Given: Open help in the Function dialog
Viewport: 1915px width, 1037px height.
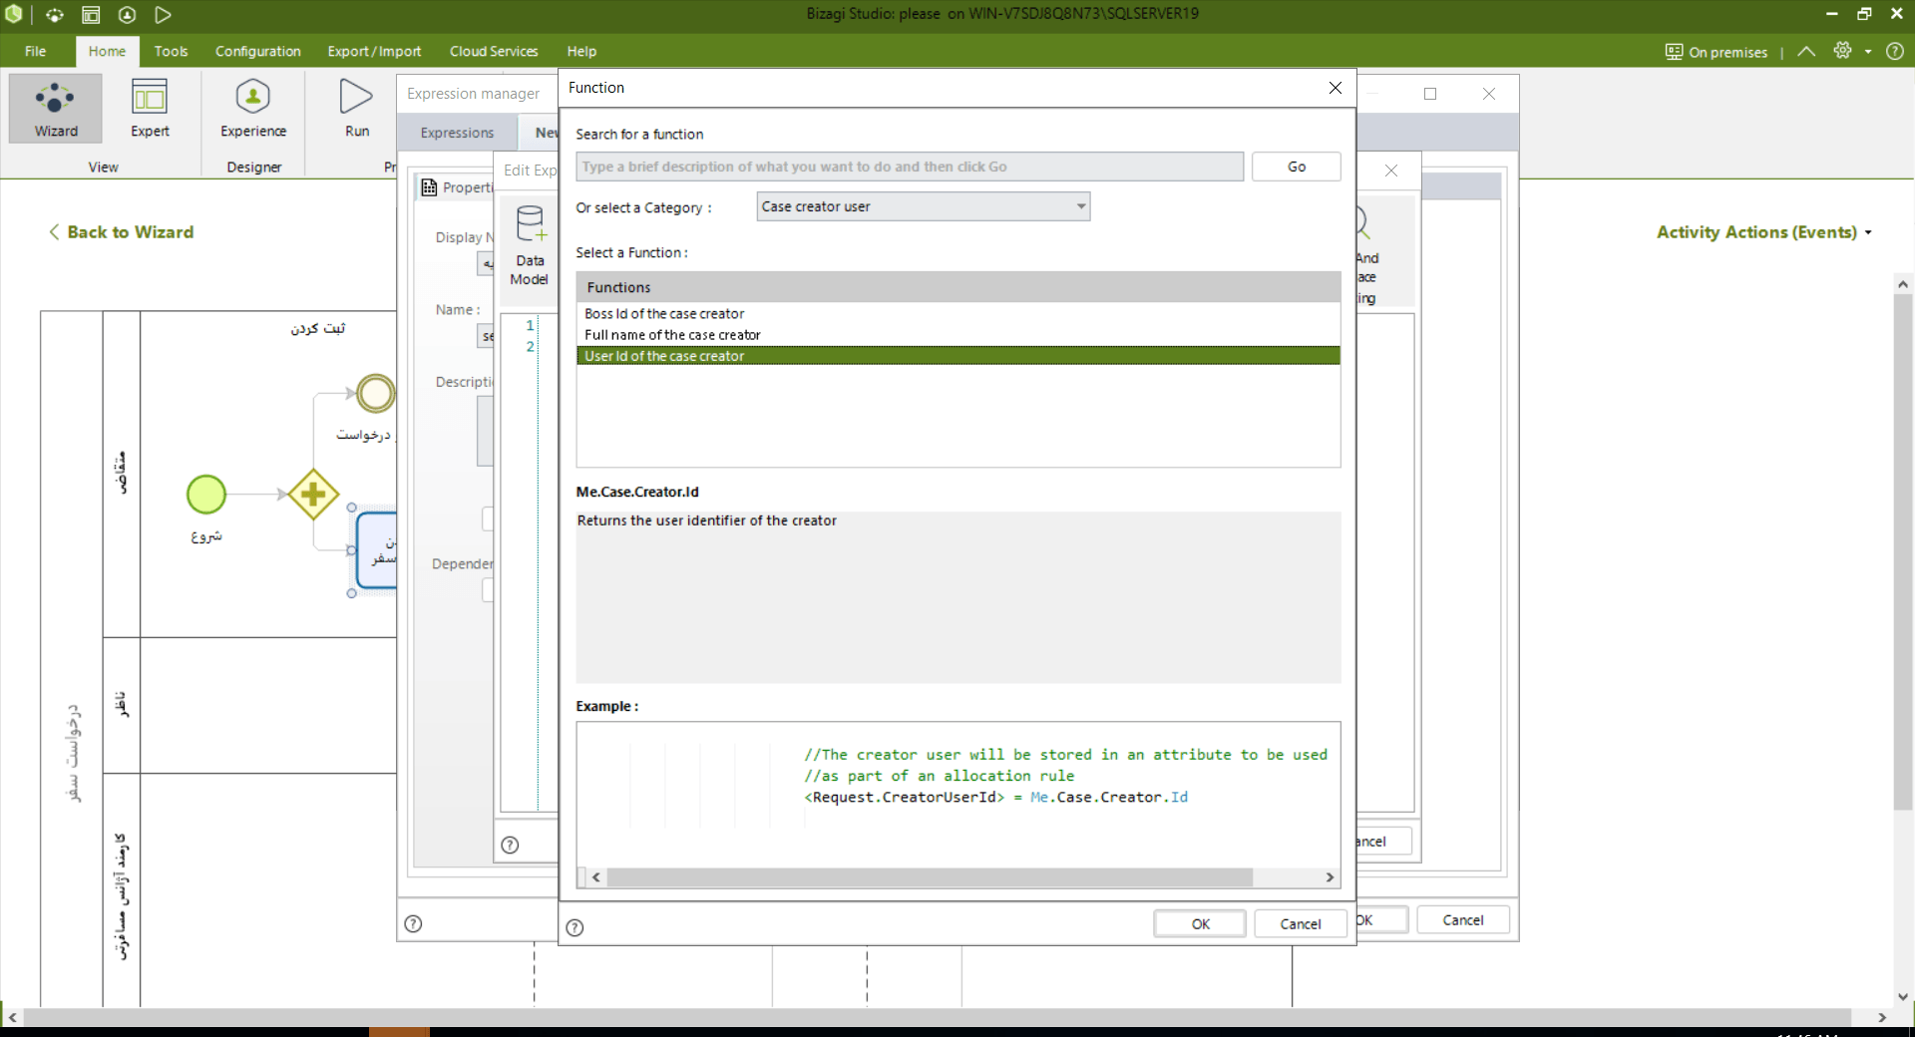Looking at the screenshot, I should pyautogui.click(x=574, y=927).
